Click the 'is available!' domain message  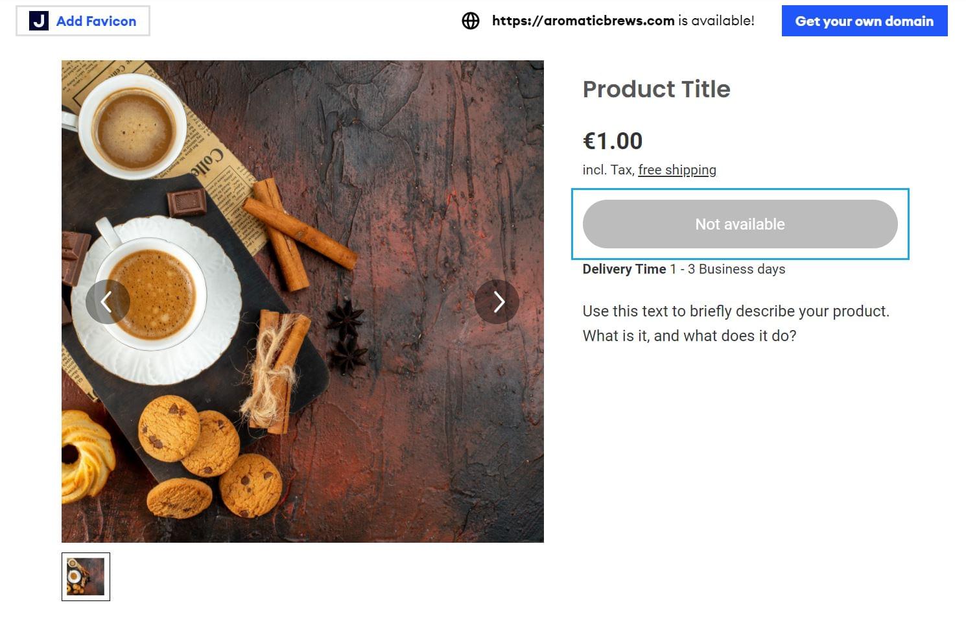pyautogui.click(x=716, y=21)
